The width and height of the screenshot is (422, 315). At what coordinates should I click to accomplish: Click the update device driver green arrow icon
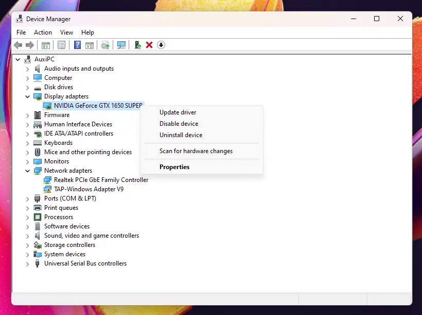click(x=138, y=45)
